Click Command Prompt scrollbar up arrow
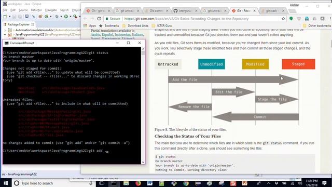 click(143, 49)
